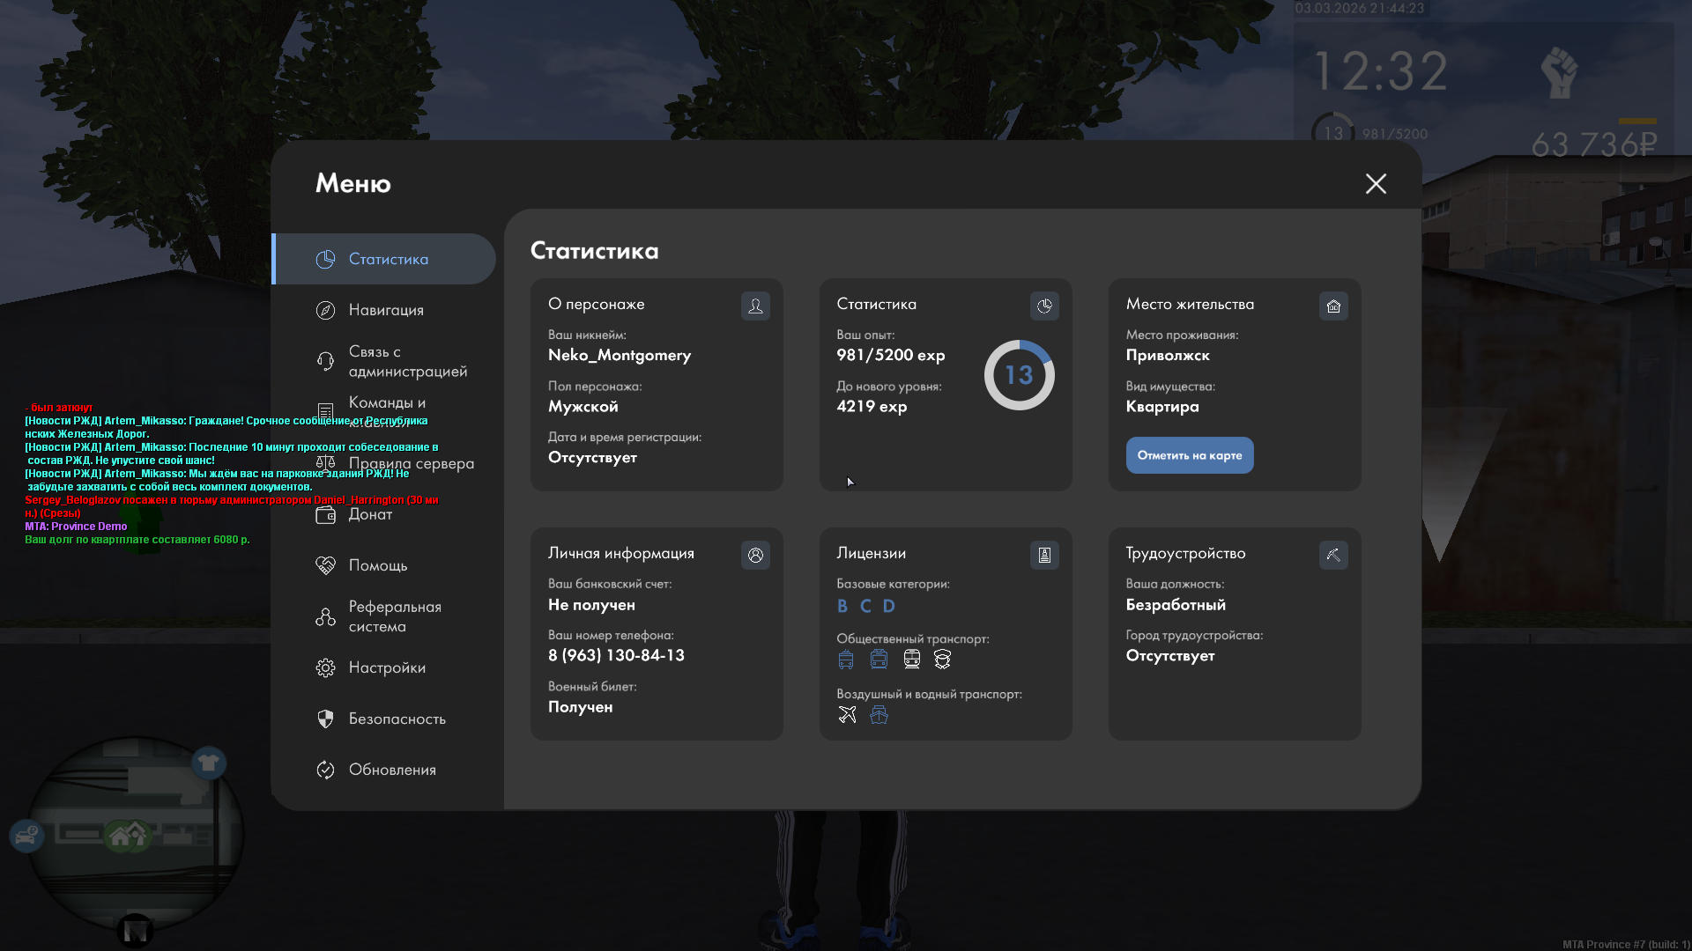Screen dimensions: 1692x951
Task: Open the Навигация menu section
Action: (386, 310)
